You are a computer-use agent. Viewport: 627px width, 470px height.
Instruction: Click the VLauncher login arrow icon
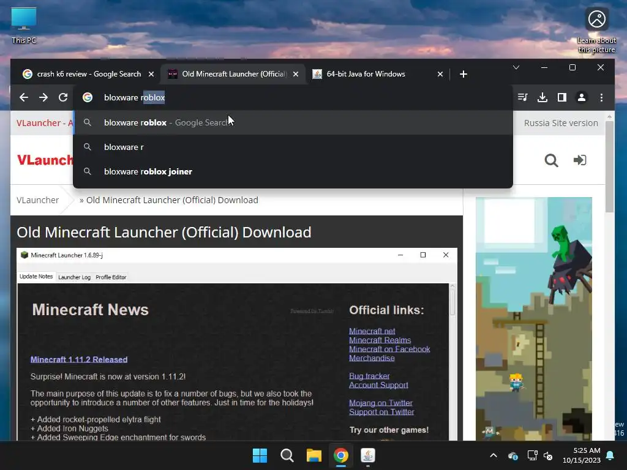click(x=580, y=160)
